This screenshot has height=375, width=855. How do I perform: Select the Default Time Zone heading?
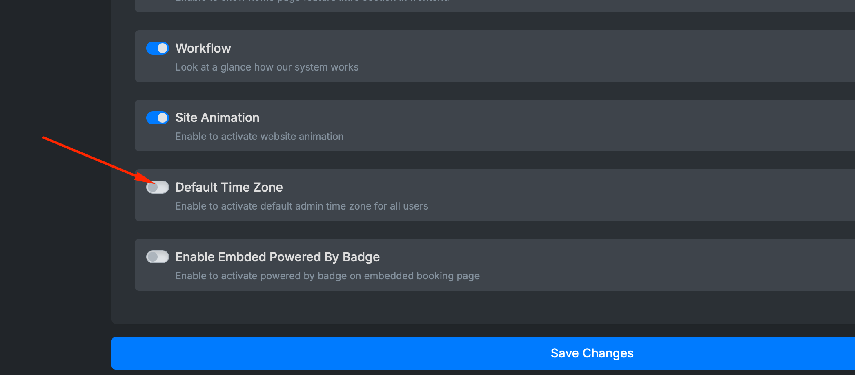click(229, 187)
